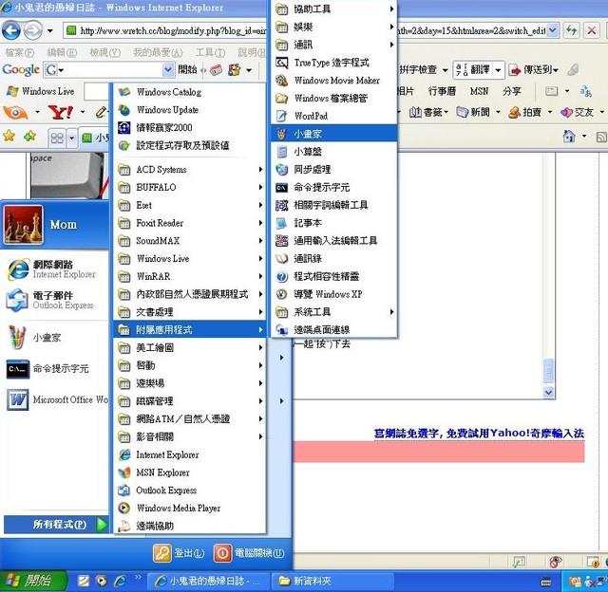The height and width of the screenshot is (592, 608).
Task: Click the 情報贏家2000 icon
Action: click(x=124, y=127)
